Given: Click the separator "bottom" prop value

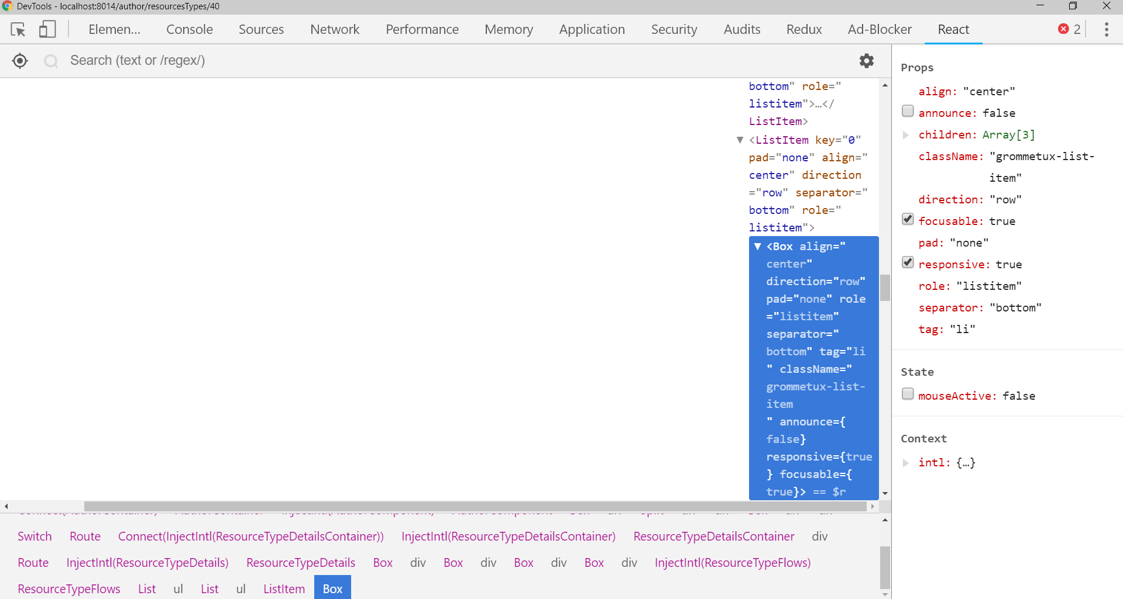Looking at the screenshot, I should point(1015,308).
